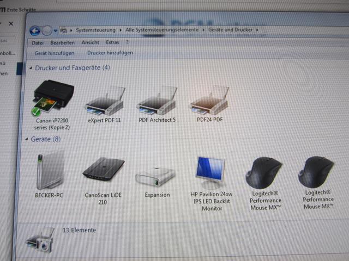Click the Drucker und Faxgeräte (4) header
Viewport: 349px width, 261px height.
coord(73,67)
